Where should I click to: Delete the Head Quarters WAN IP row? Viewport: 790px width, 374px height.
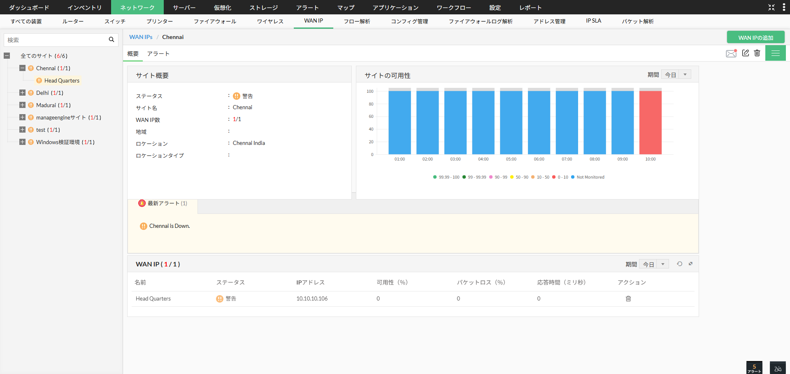click(628, 299)
